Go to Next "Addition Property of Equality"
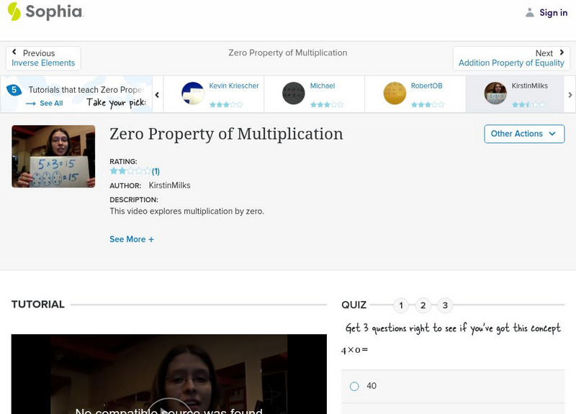The image size is (576, 414). pos(512,57)
